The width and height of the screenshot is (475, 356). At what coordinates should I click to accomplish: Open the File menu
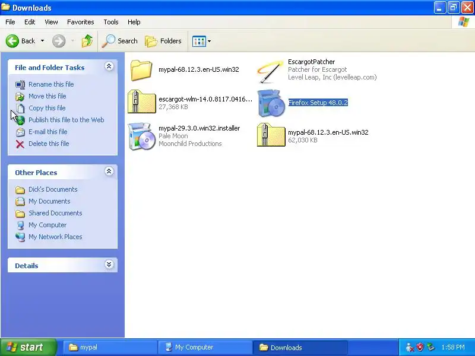click(10, 22)
